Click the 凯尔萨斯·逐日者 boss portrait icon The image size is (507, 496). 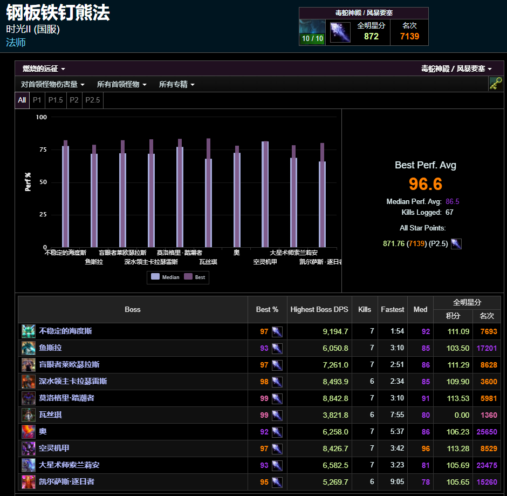28,482
